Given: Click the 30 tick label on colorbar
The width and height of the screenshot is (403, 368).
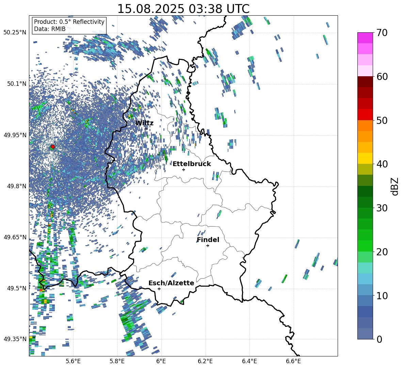Looking at the screenshot, I should click(x=382, y=208).
